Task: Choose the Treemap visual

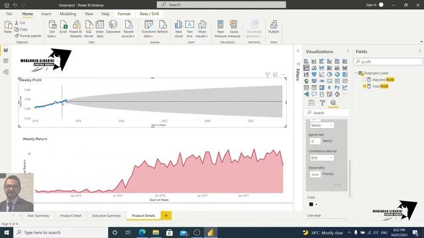Action: (344, 74)
